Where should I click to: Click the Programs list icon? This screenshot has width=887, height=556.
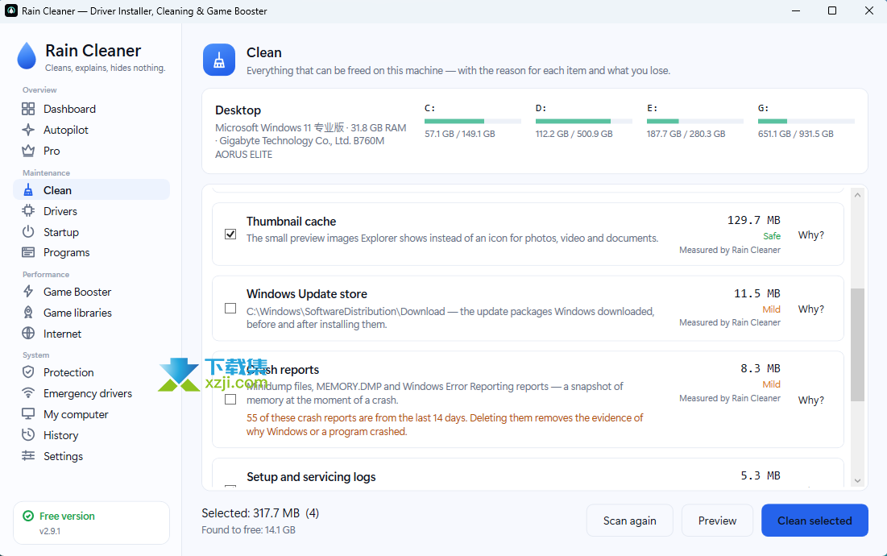(28, 252)
